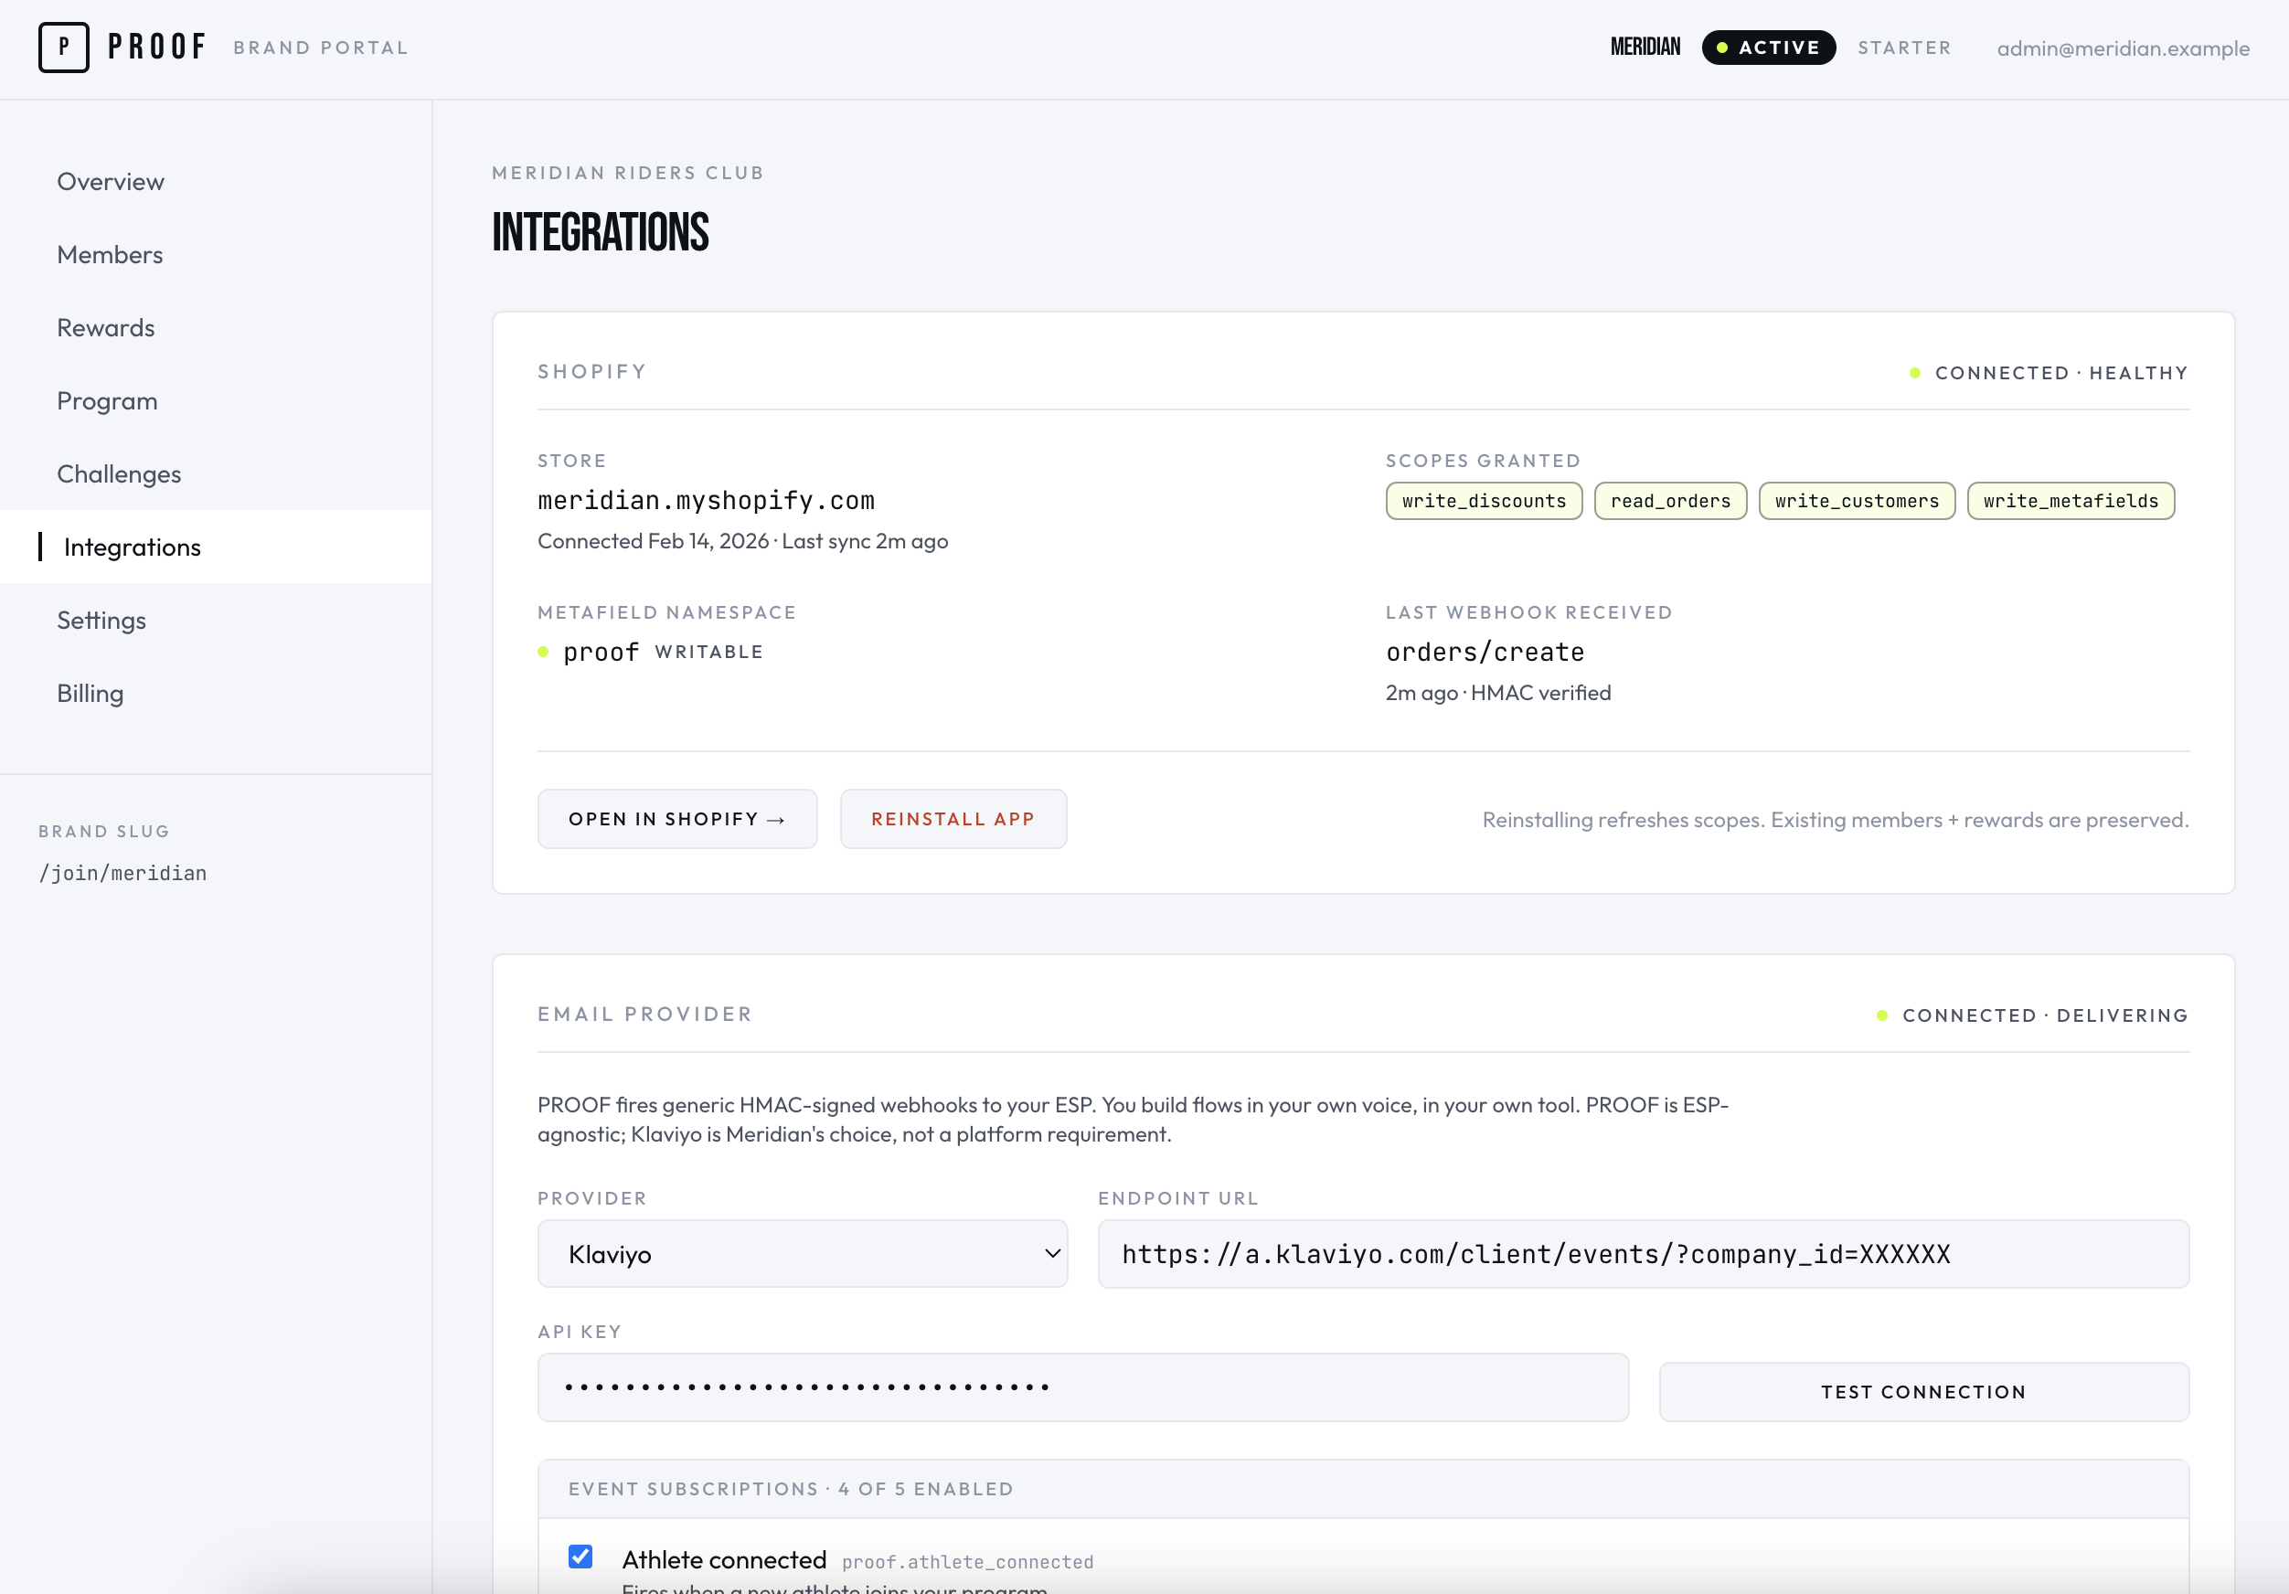Open the Rewards sidebar item
The height and width of the screenshot is (1594, 2289).
106,328
